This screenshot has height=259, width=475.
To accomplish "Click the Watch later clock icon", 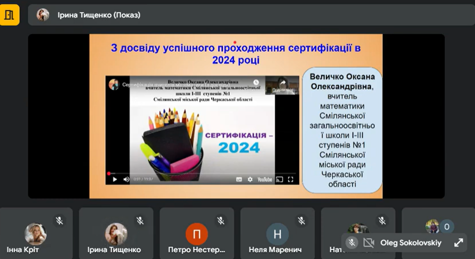I will pyautogui.click(x=256, y=83).
